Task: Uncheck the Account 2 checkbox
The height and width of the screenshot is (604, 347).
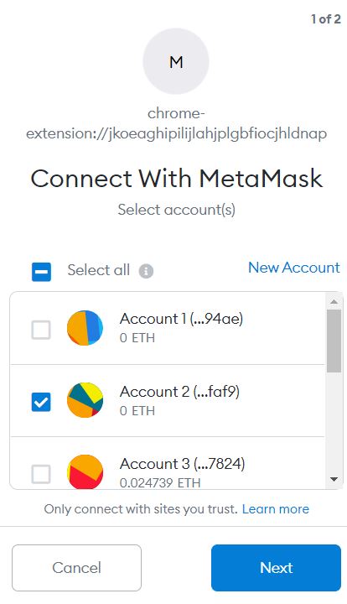Action: (41, 402)
